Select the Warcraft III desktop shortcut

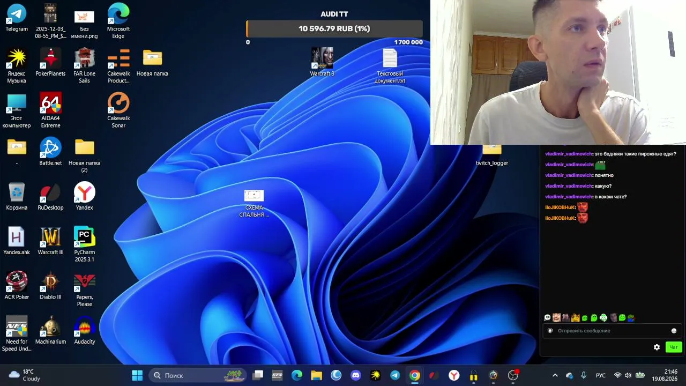50,241
